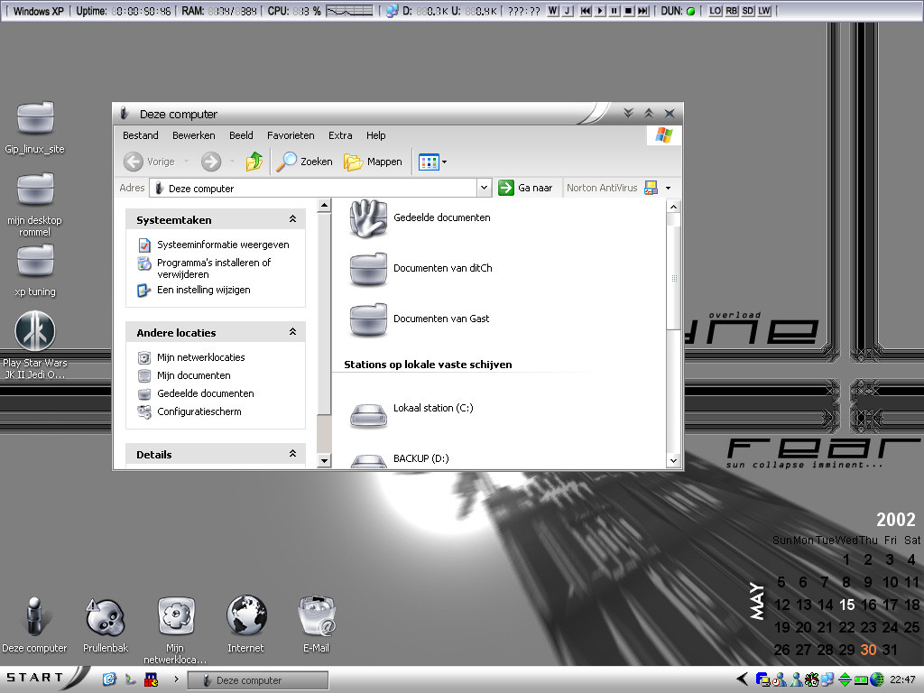Click the pause button in top bar
Viewport: 924px width, 693px height.
(x=614, y=11)
